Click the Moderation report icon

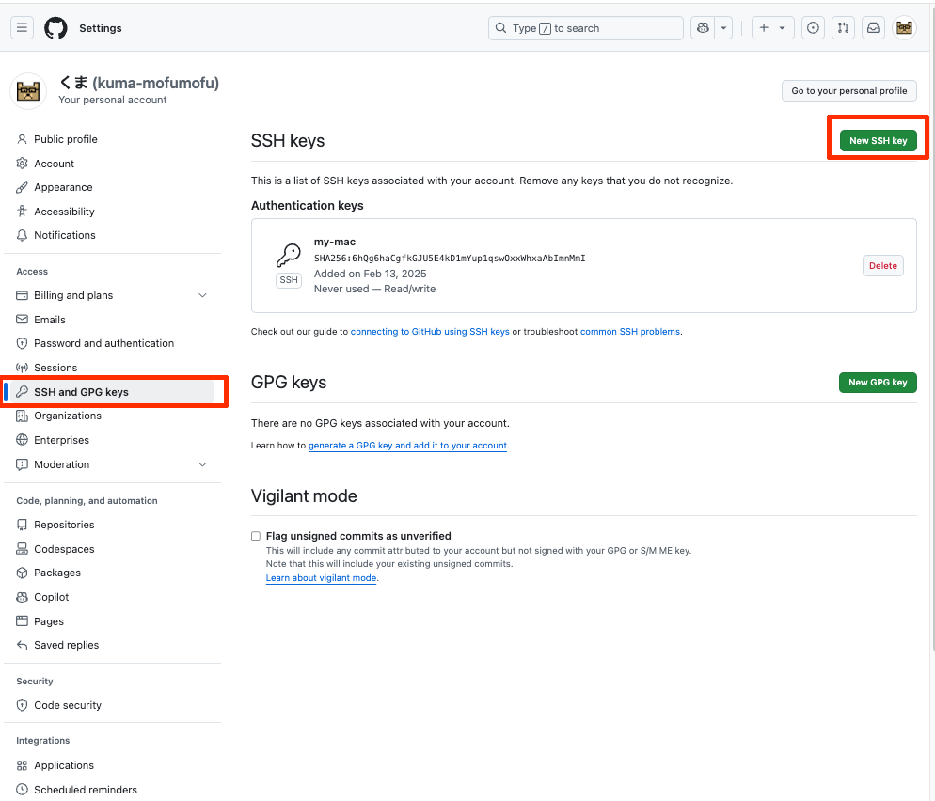click(x=22, y=464)
